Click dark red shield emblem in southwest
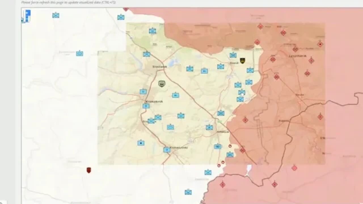 coord(89,170)
